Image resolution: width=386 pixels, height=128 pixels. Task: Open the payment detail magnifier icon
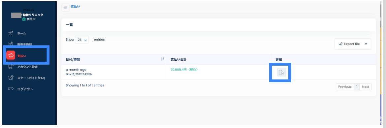coord(281,72)
